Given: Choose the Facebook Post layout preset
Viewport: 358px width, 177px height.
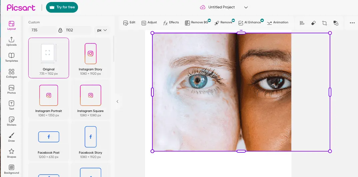Looking at the screenshot, I should click(49, 141).
